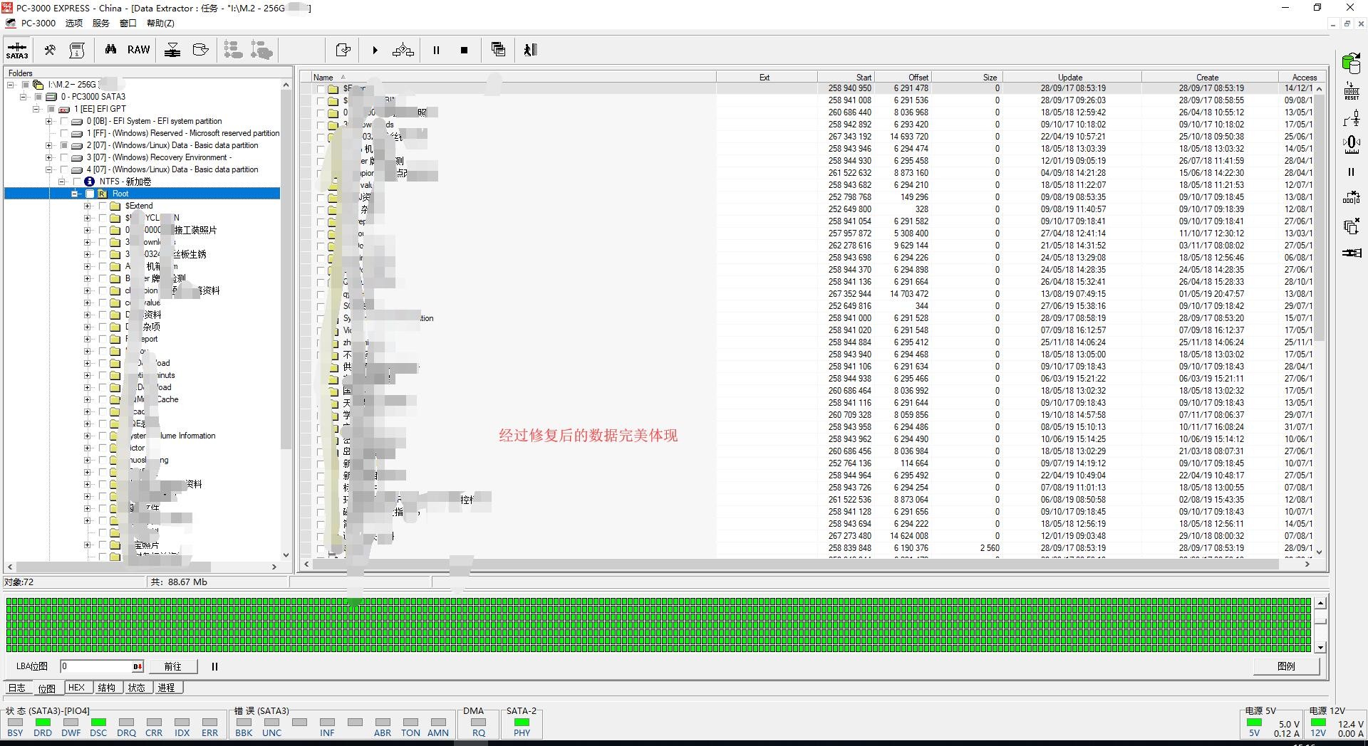Collapse the NTFS 新加卷 tree node
The height and width of the screenshot is (746, 1368).
(62, 182)
